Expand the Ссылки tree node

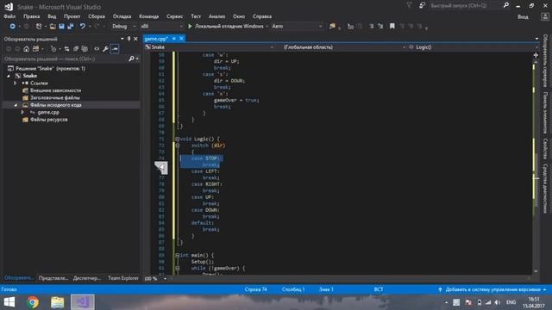[16, 84]
